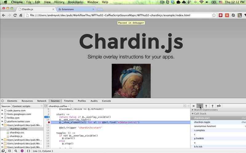Select p.fireWith call stack frame
Viewport: 246px width, 153px height.
(x=218, y=138)
